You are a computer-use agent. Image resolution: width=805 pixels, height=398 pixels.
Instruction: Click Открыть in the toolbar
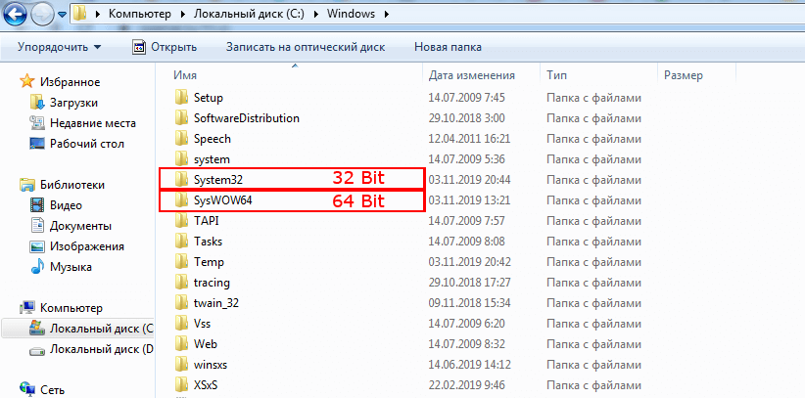pyautogui.click(x=166, y=47)
